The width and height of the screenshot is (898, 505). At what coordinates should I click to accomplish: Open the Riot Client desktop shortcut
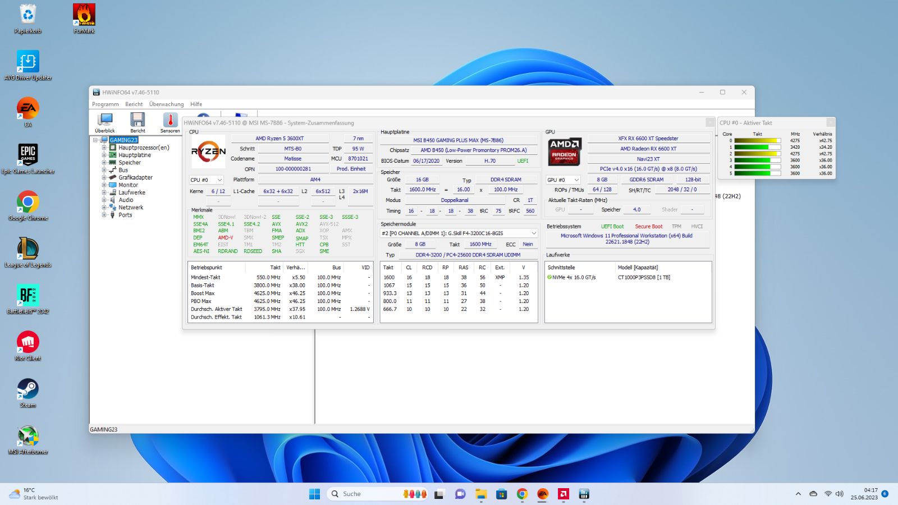(28, 346)
